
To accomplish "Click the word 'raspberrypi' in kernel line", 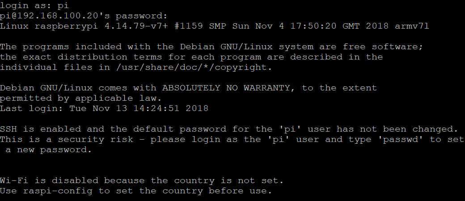I will (66, 26).
